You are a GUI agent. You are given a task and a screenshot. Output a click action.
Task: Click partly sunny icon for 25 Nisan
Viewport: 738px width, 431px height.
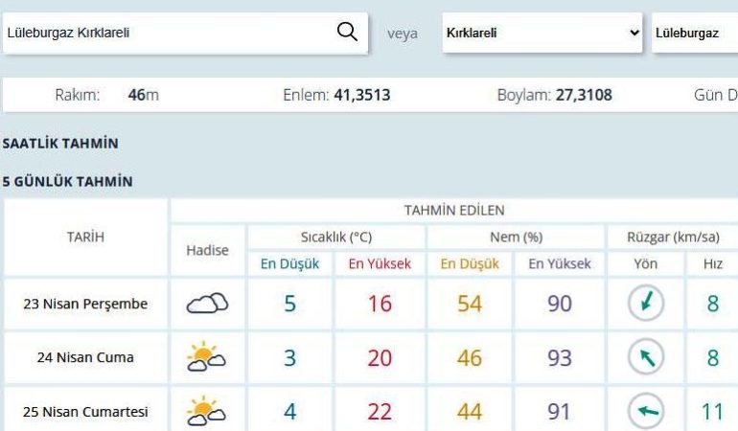[x=207, y=412]
